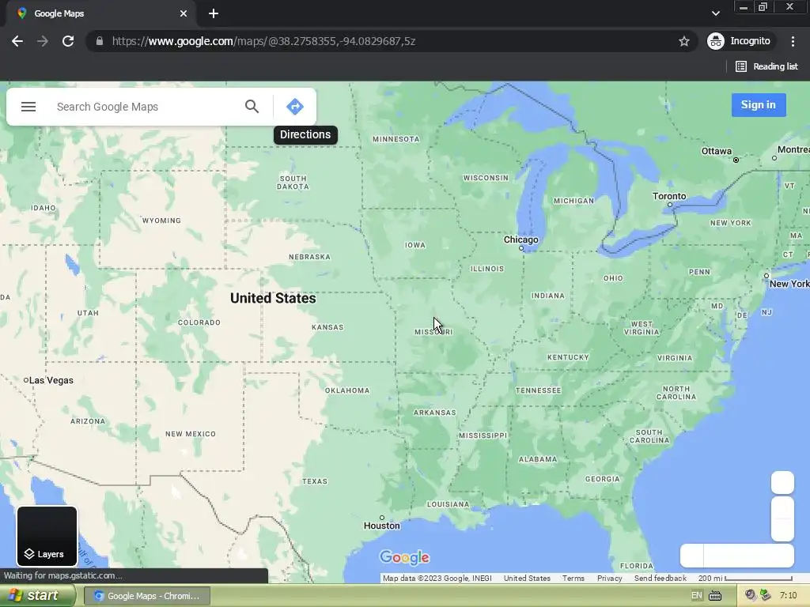Click the GEORGIA state label
Viewport: 810px width, 607px height.
pos(602,479)
